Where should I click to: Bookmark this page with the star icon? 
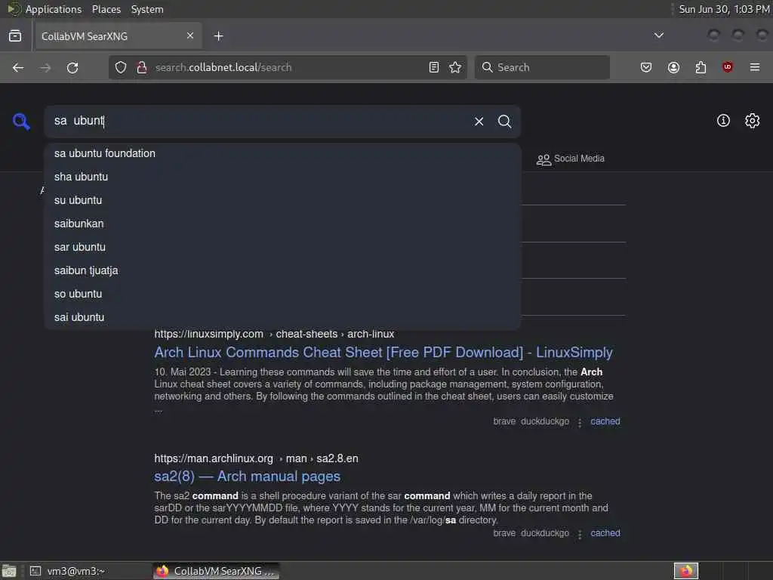pyautogui.click(x=455, y=67)
